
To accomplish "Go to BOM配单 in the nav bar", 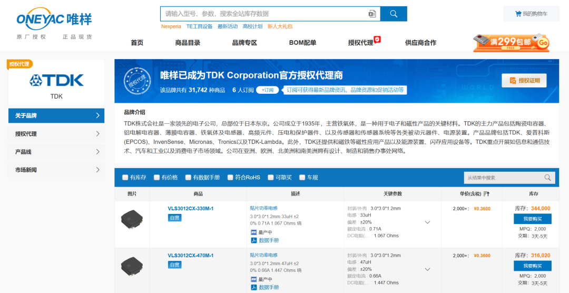I will 302,43.
